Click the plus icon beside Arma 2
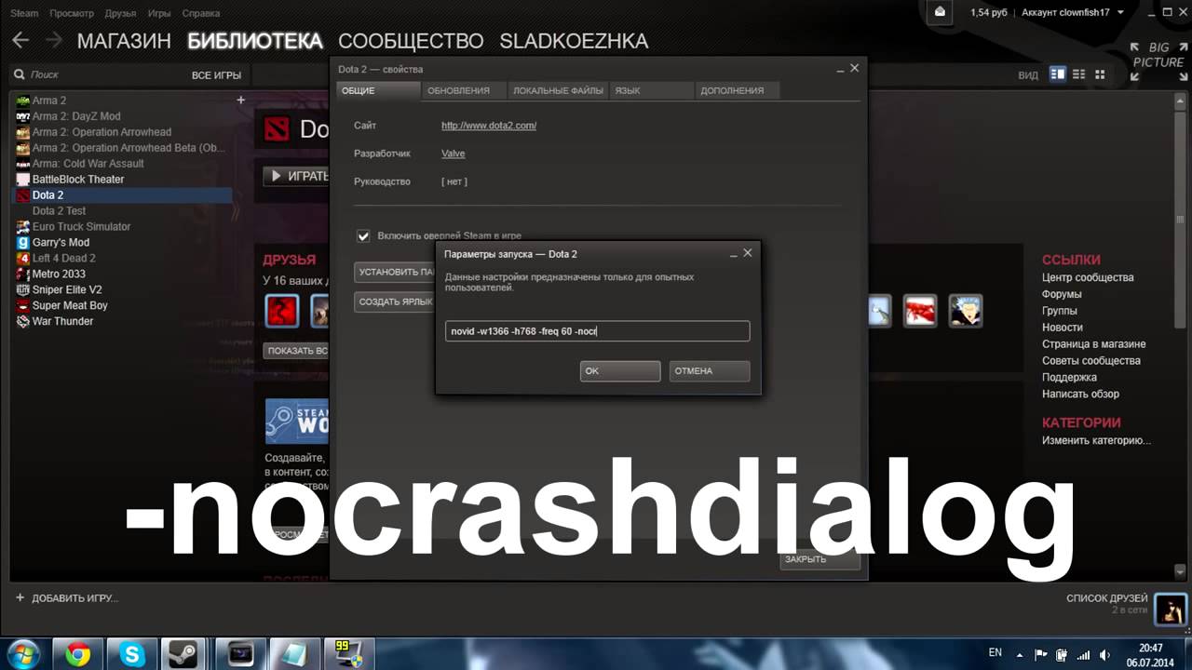The height and width of the screenshot is (670, 1192). tap(240, 100)
